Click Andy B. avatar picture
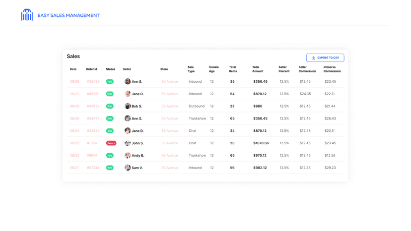The width and height of the screenshot is (411, 231). (x=128, y=155)
